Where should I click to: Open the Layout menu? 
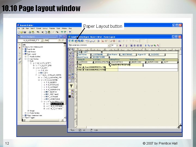45,29
